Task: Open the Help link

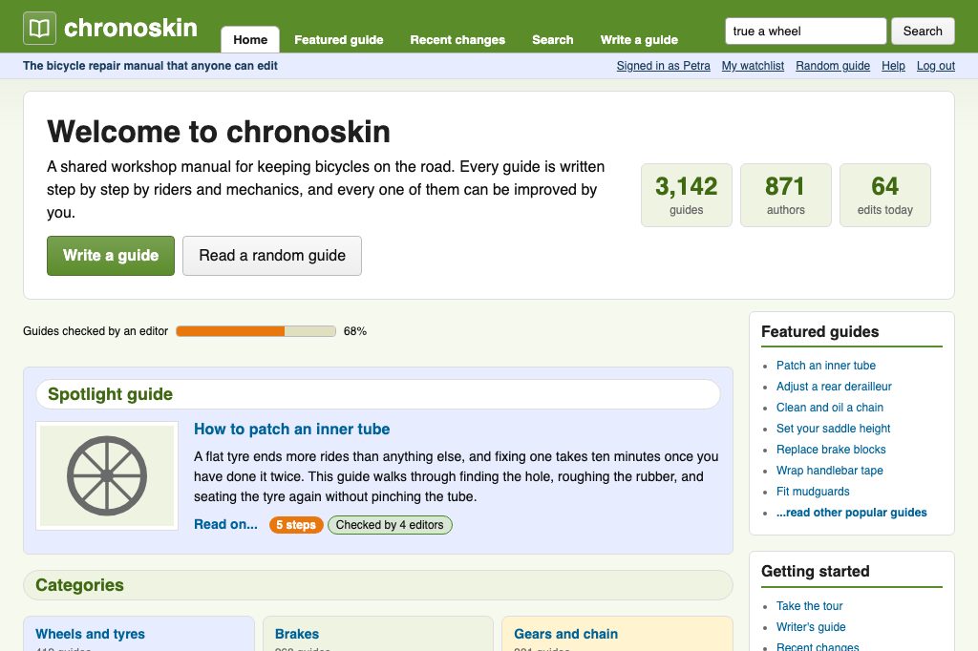Action: 893,66
